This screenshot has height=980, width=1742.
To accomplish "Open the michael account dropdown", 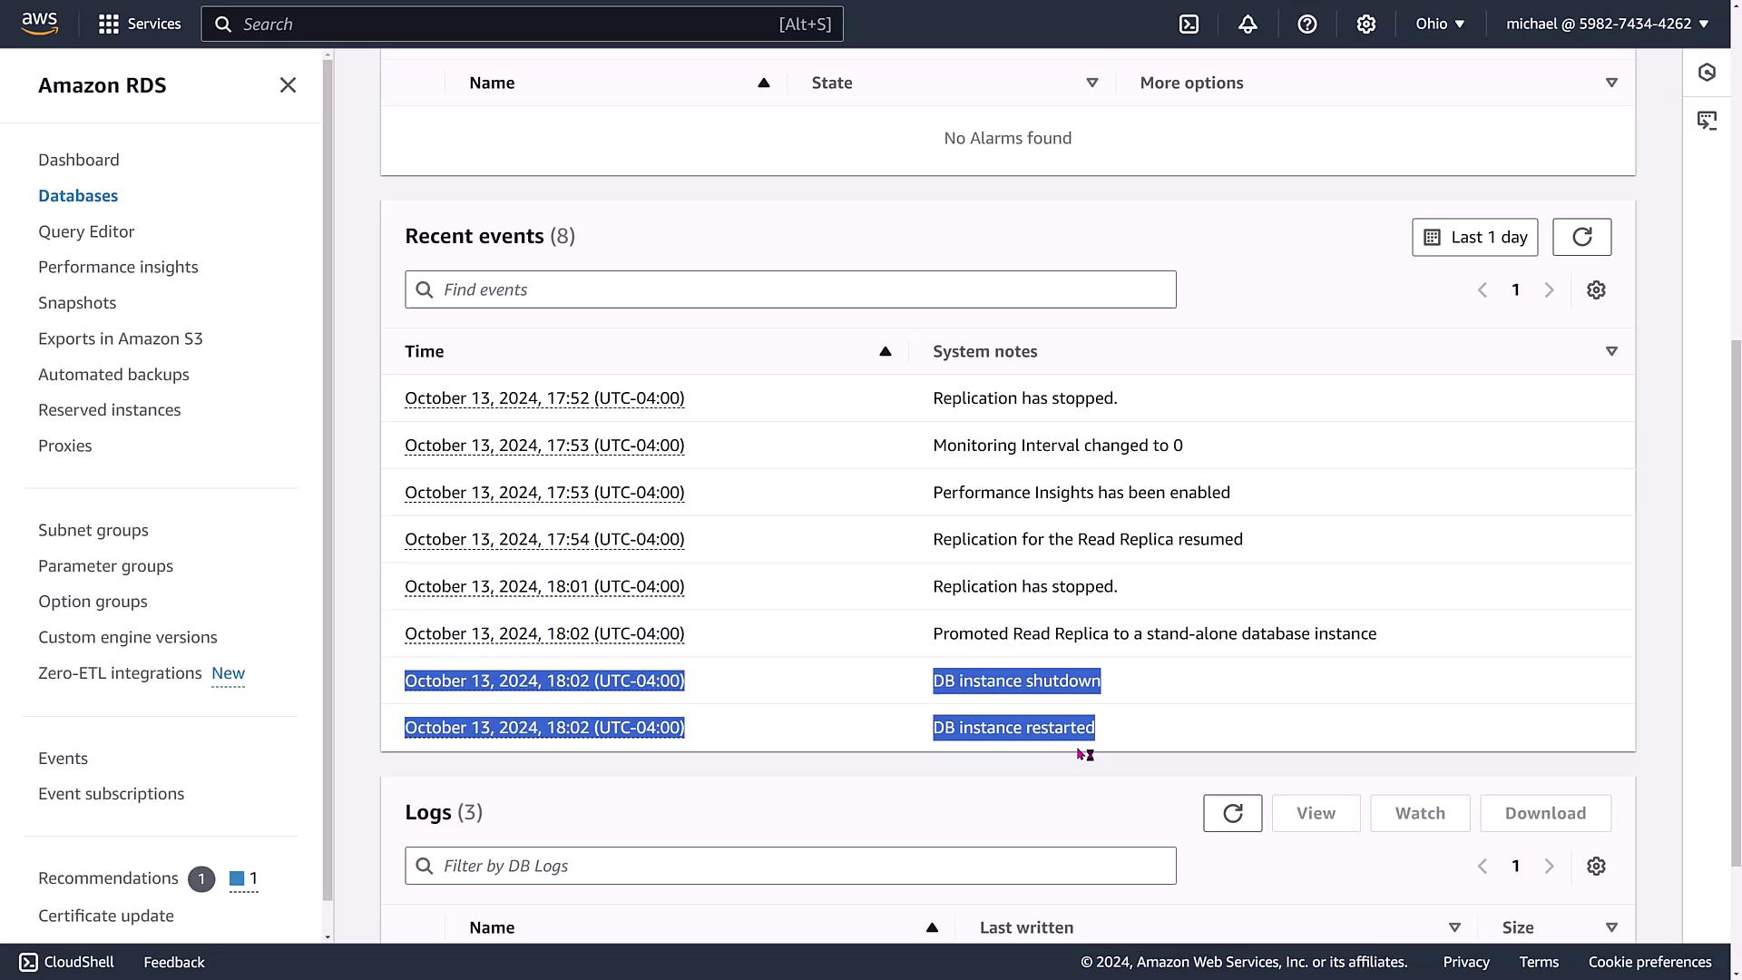I will [x=1607, y=24].
